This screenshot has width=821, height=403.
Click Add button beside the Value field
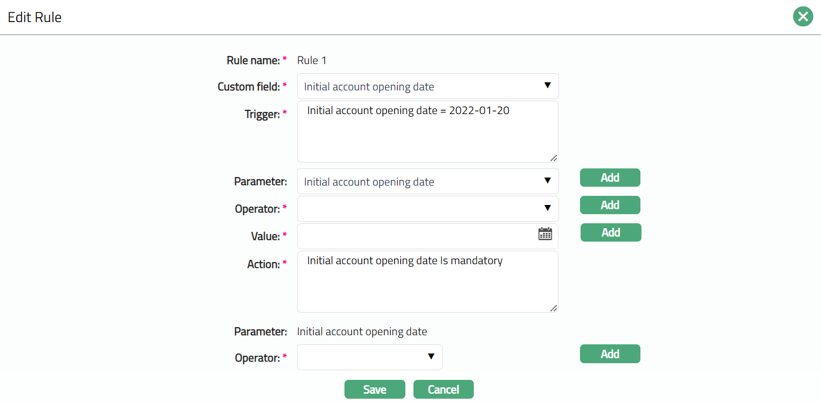tap(610, 232)
